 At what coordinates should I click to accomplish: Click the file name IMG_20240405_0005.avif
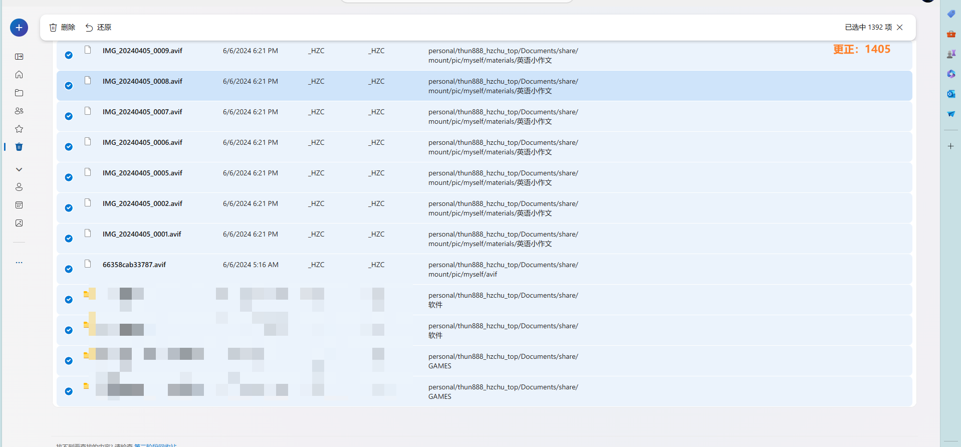point(142,173)
